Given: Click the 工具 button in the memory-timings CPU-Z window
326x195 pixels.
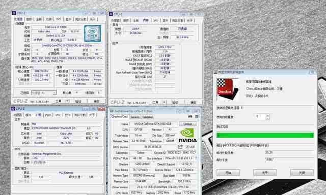Looking at the screenshot, I should (x=155, y=103).
